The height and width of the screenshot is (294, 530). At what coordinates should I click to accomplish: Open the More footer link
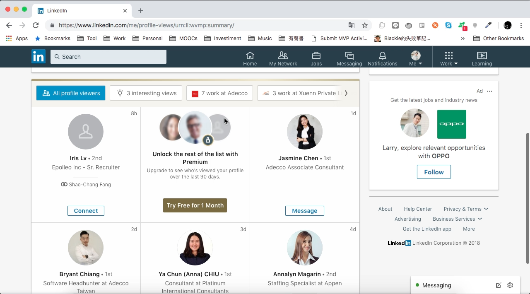(469, 229)
